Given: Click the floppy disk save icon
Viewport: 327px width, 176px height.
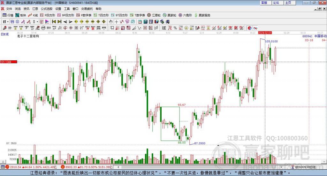Looking at the screenshot, I should [x=156, y=22].
